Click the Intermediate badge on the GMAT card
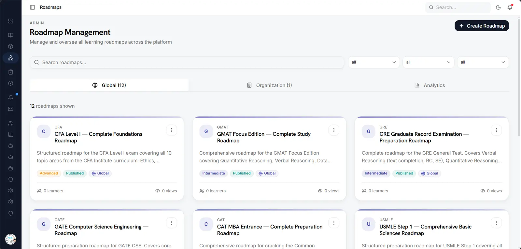Image resolution: width=521 pixels, height=249 pixels. point(214,173)
